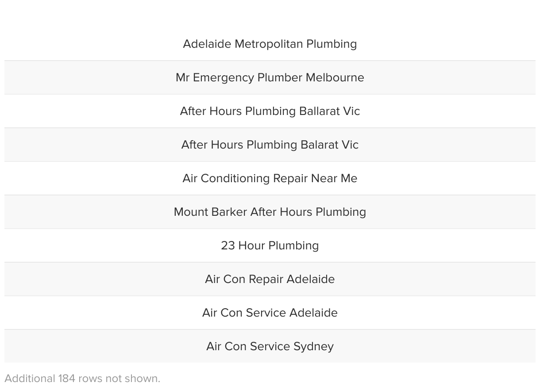
Task: Choose the Air Con Service Adelaide row
Action: coord(270,313)
